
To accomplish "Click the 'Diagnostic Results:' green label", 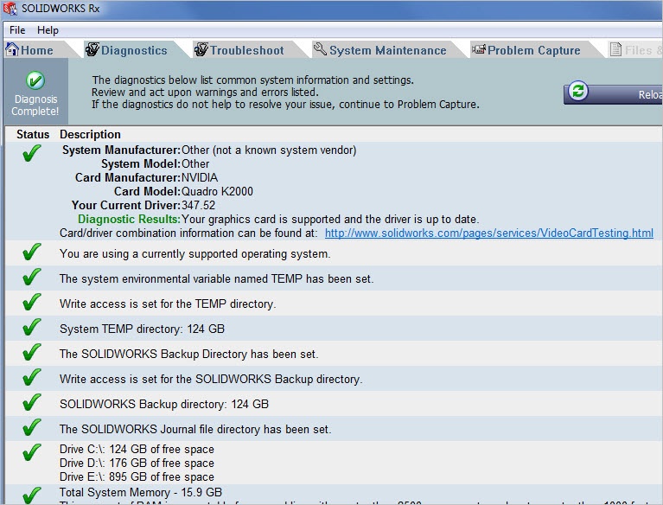I will click(130, 219).
